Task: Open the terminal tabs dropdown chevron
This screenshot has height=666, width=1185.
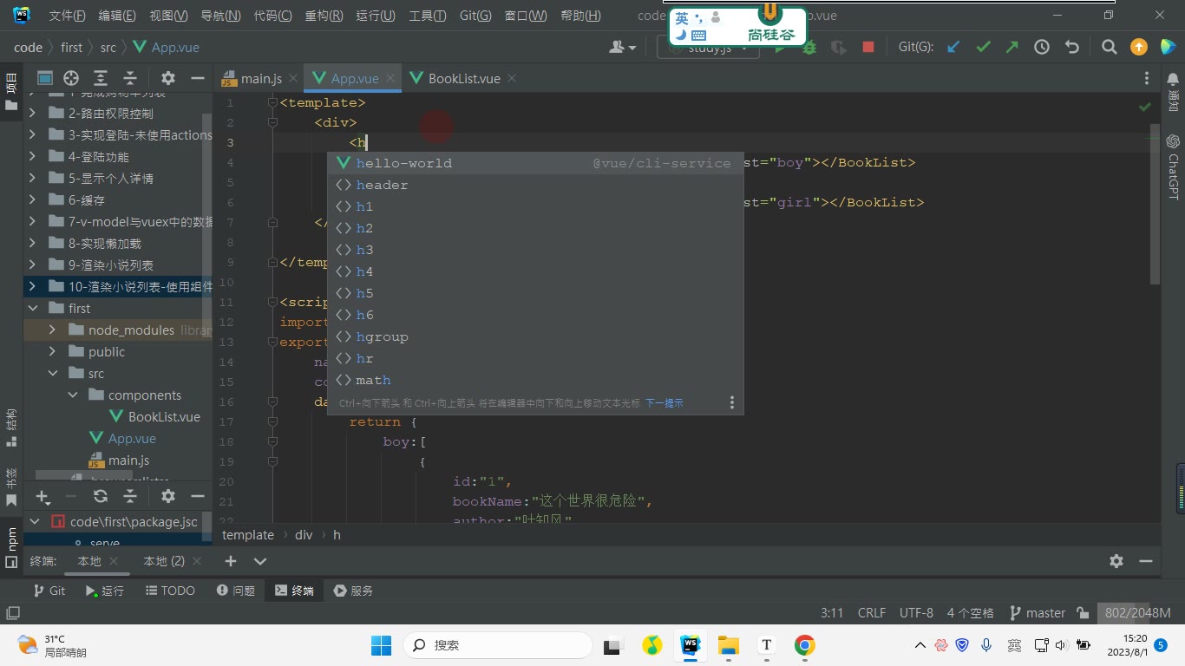Action: coord(260,561)
